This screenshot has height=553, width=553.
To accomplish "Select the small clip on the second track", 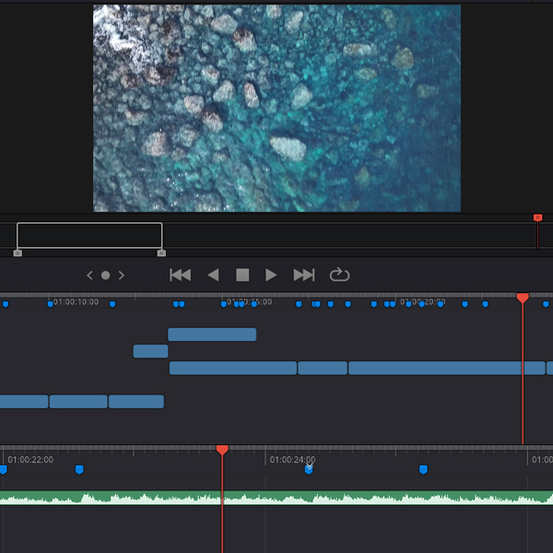I will pyautogui.click(x=150, y=351).
